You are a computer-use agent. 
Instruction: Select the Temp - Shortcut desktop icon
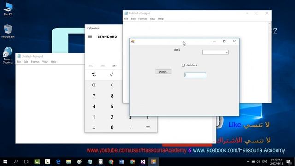pos(8,55)
